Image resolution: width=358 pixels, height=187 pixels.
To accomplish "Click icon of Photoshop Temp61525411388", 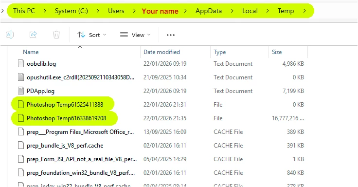I will pyautogui.click(x=21, y=105).
